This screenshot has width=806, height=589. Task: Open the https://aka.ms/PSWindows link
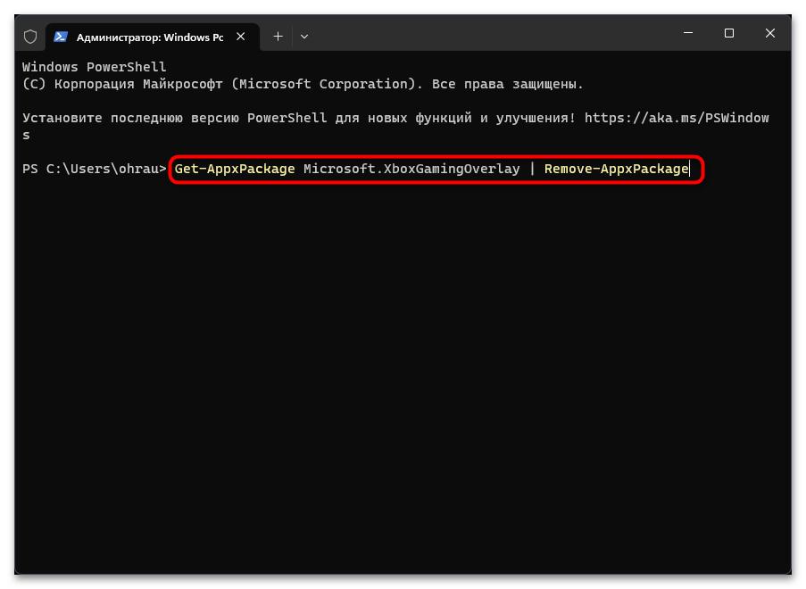[677, 118]
